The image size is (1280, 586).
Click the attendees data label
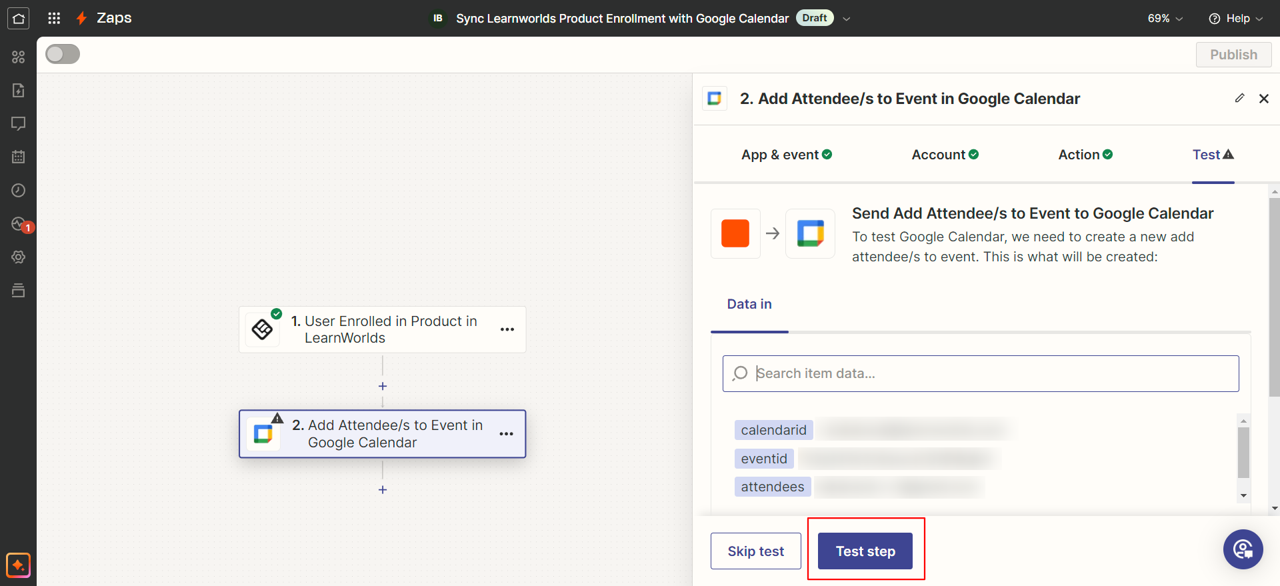[x=773, y=487]
